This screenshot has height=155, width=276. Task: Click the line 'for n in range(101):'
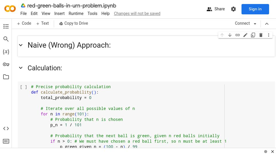65,114
